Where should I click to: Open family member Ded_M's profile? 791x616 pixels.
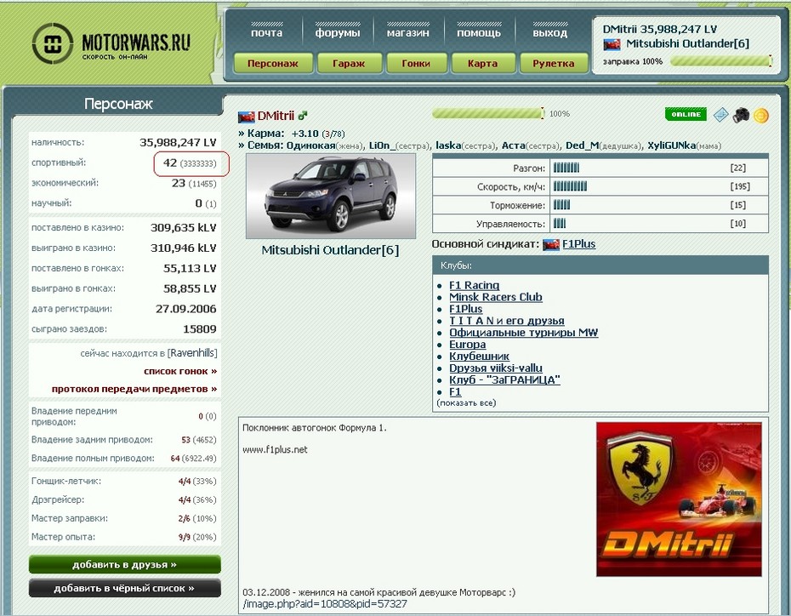582,145
